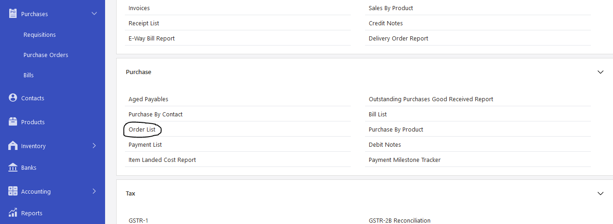Click the Reports chart icon
This screenshot has height=224, width=613.
tap(13, 213)
